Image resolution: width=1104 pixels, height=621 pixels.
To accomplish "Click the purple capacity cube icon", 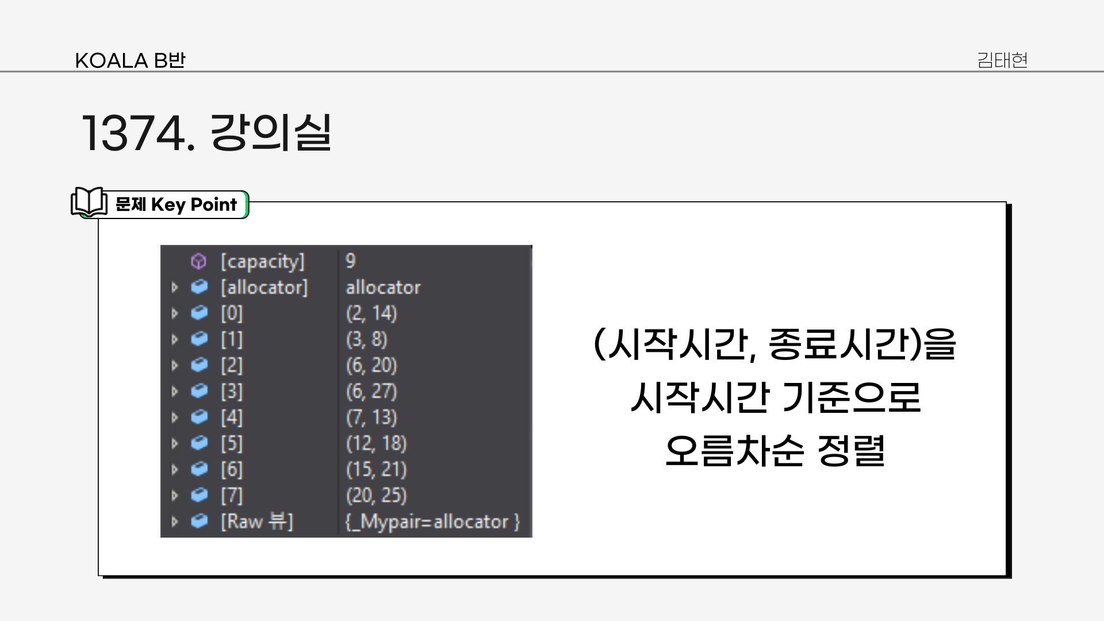I will (x=198, y=262).
